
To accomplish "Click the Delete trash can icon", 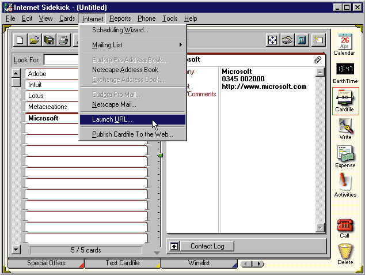I will tap(345, 253).
